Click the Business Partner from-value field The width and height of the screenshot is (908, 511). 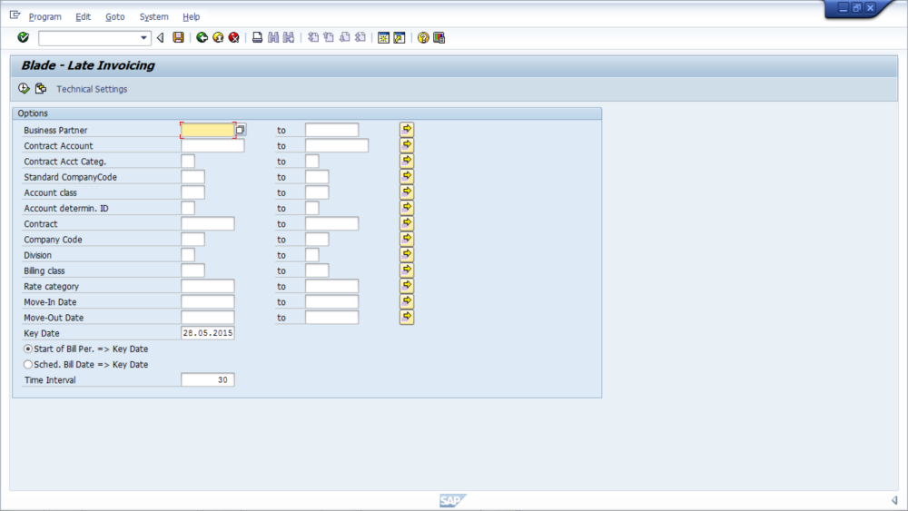[x=208, y=130]
